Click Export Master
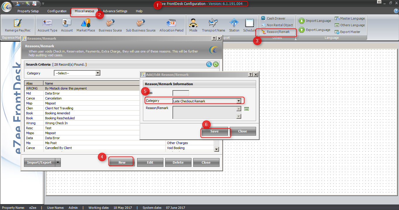Image resolution: width=399 pixels, height=210 pixels. pyautogui.click(x=347, y=32)
